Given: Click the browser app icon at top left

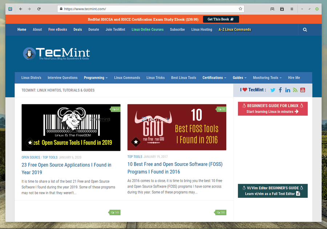Looking at the screenshot, I should tap(10, 9).
